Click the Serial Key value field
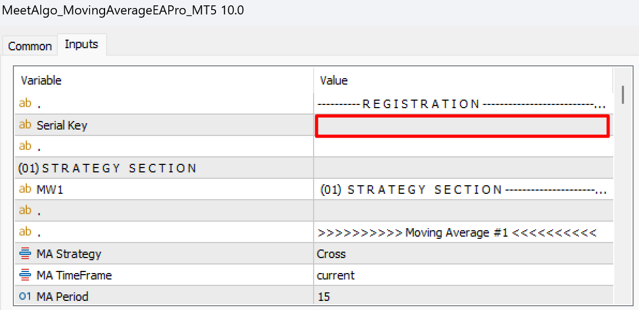Screen dimensions: 639x310 463,126
